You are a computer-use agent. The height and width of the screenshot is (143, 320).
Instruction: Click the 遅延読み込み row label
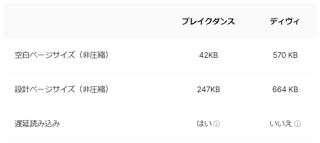point(37,124)
